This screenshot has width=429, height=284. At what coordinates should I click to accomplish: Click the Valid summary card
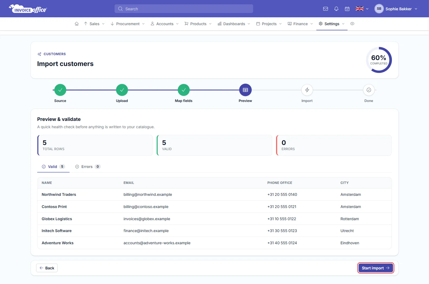click(x=214, y=145)
